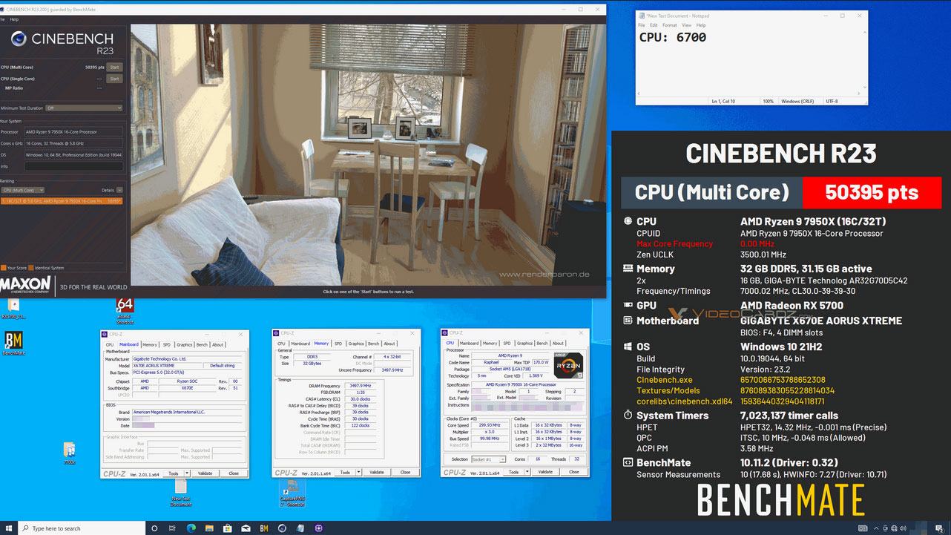
Task: Open the File menu in Notepad
Action: tap(642, 25)
